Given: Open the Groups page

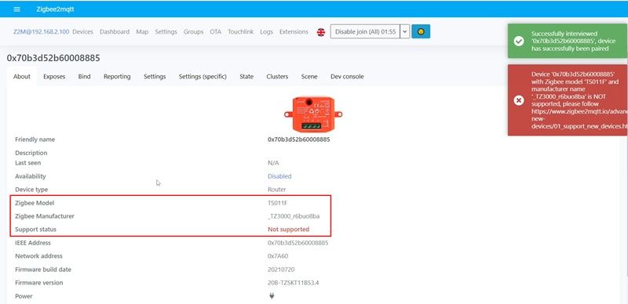Looking at the screenshot, I should (x=193, y=31).
